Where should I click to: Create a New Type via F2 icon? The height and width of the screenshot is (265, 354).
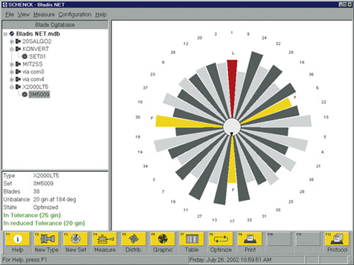click(47, 239)
